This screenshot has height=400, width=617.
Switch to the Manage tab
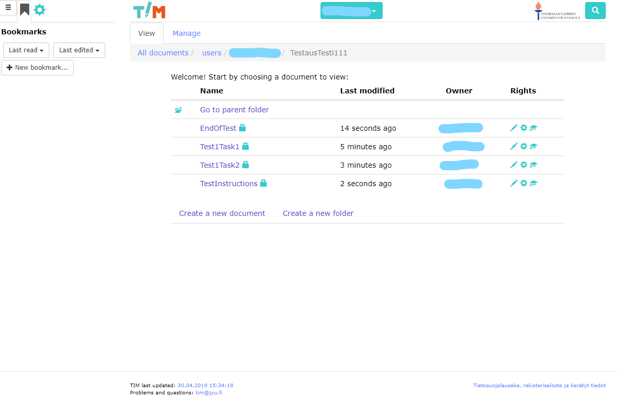tap(186, 33)
